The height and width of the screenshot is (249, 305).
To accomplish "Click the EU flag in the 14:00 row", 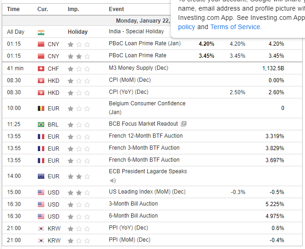I will pos(41,176).
